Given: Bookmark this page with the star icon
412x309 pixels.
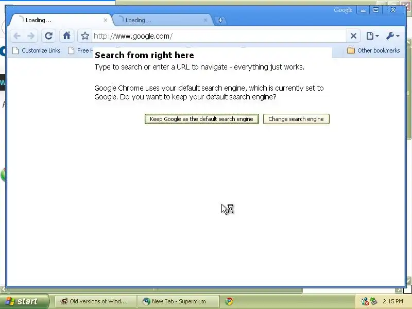Looking at the screenshot, I should [85, 36].
